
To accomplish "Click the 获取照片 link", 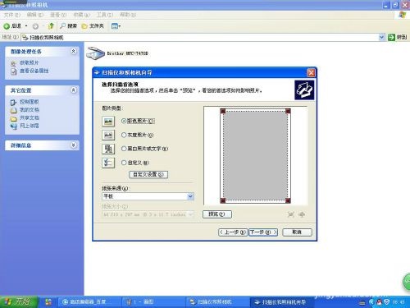I will point(30,63).
